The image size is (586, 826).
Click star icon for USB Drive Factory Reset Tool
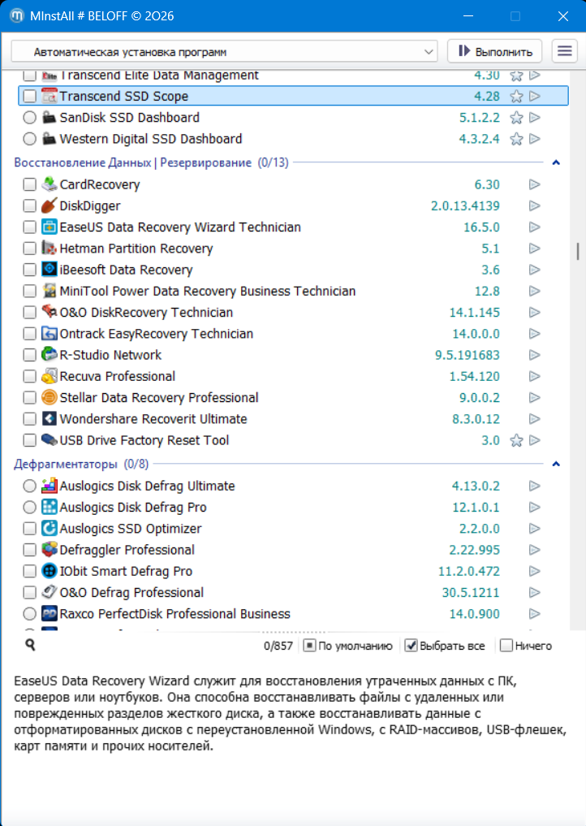515,441
